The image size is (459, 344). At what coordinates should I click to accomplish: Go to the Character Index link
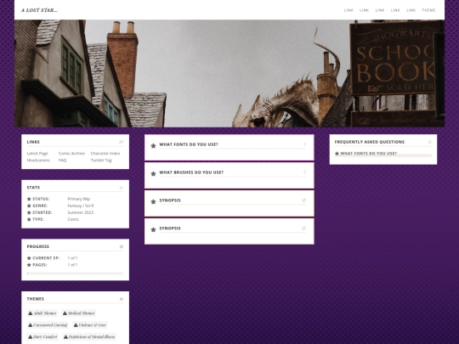[x=105, y=153]
